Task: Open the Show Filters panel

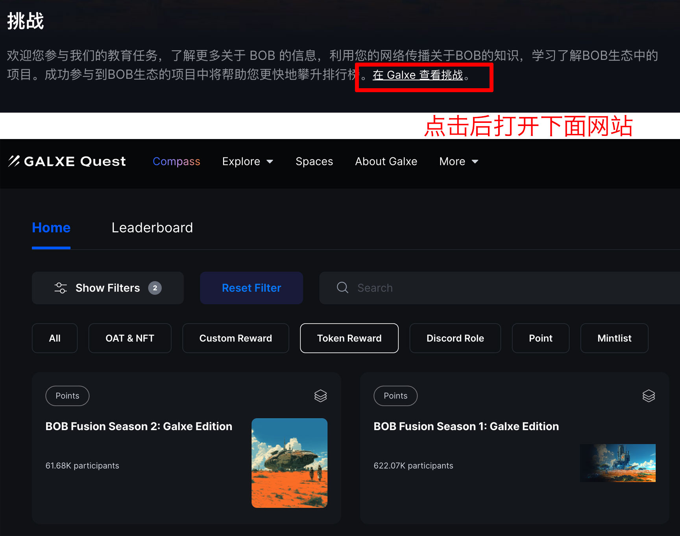Action: [x=108, y=288]
